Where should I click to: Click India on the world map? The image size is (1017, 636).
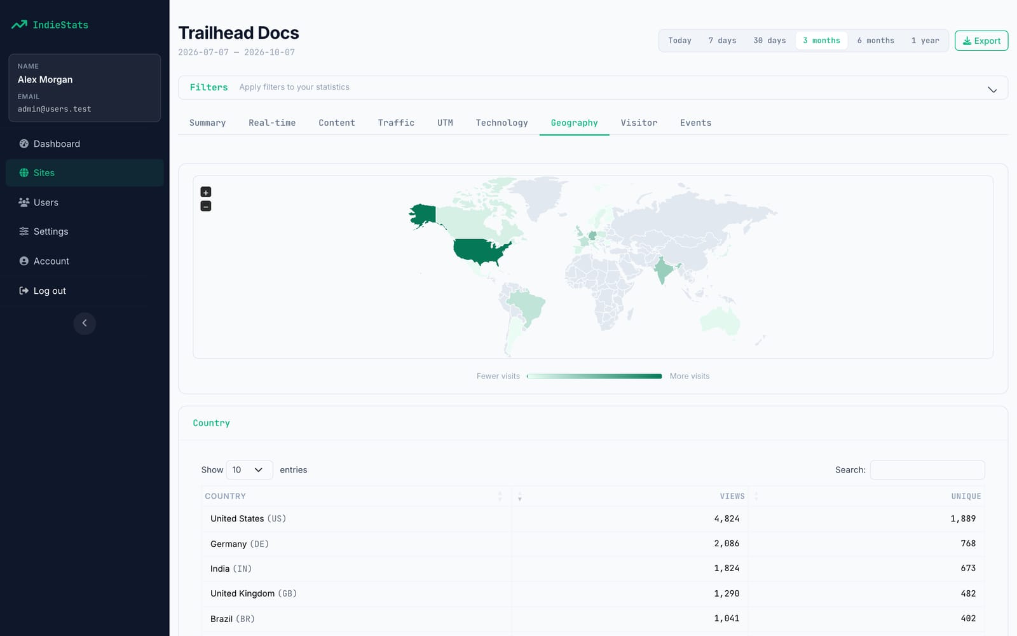tap(663, 270)
